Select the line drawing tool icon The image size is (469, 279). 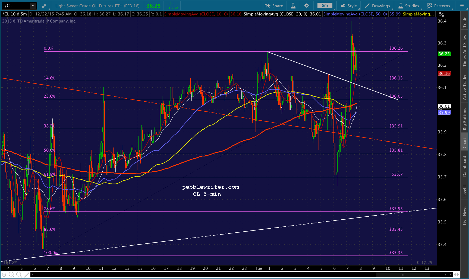coord(26,275)
